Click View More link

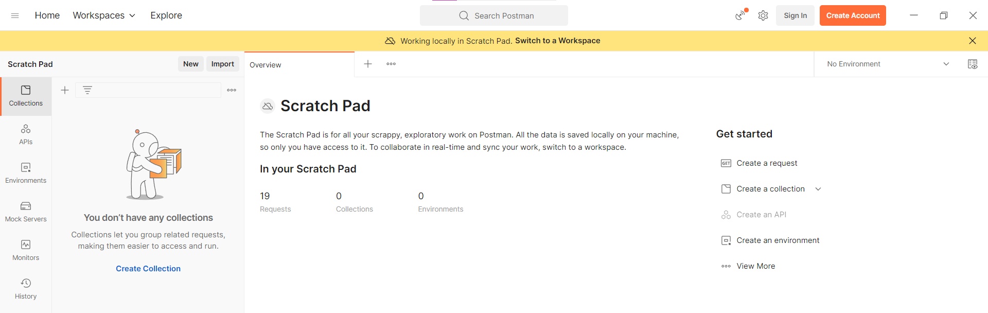pyautogui.click(x=756, y=266)
